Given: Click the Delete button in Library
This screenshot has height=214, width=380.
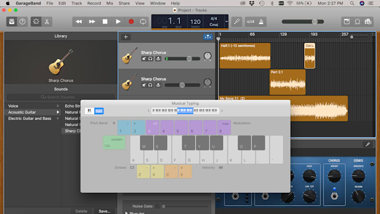Looking at the screenshot, I should (x=81, y=211).
